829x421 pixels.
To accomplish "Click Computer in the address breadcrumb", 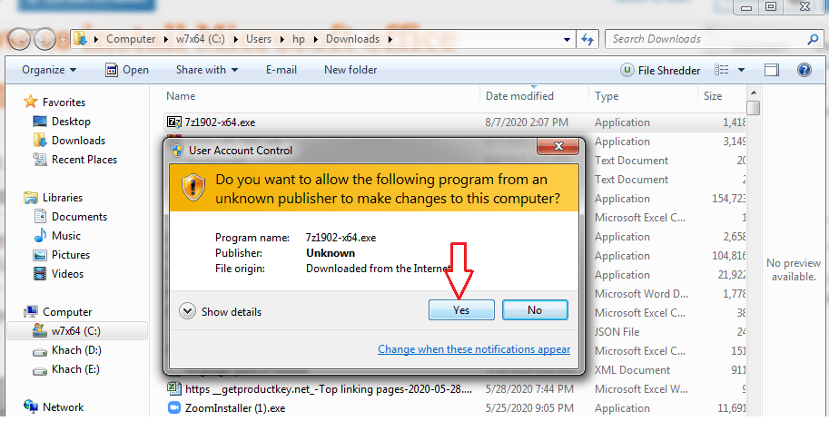I will [131, 39].
